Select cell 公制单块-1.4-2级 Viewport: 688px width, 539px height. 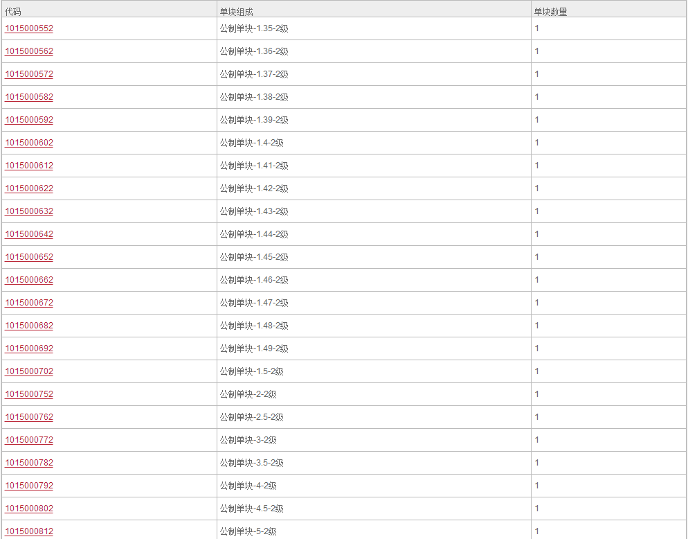[x=251, y=143]
